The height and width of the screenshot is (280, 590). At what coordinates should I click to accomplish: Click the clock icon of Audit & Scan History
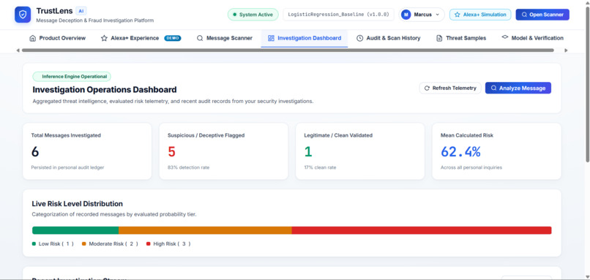coord(359,38)
